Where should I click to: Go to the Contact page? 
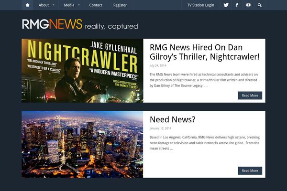[x=96, y=5]
